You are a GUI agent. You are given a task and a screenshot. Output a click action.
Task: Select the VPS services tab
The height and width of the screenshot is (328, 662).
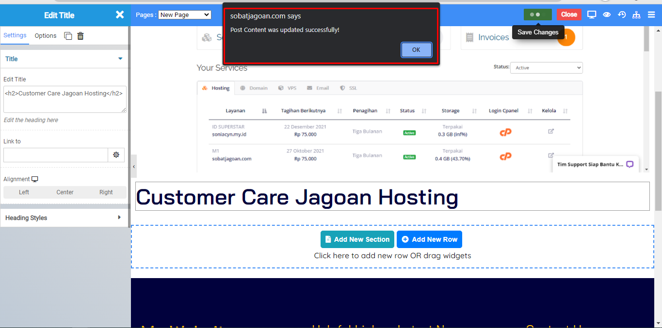click(287, 88)
